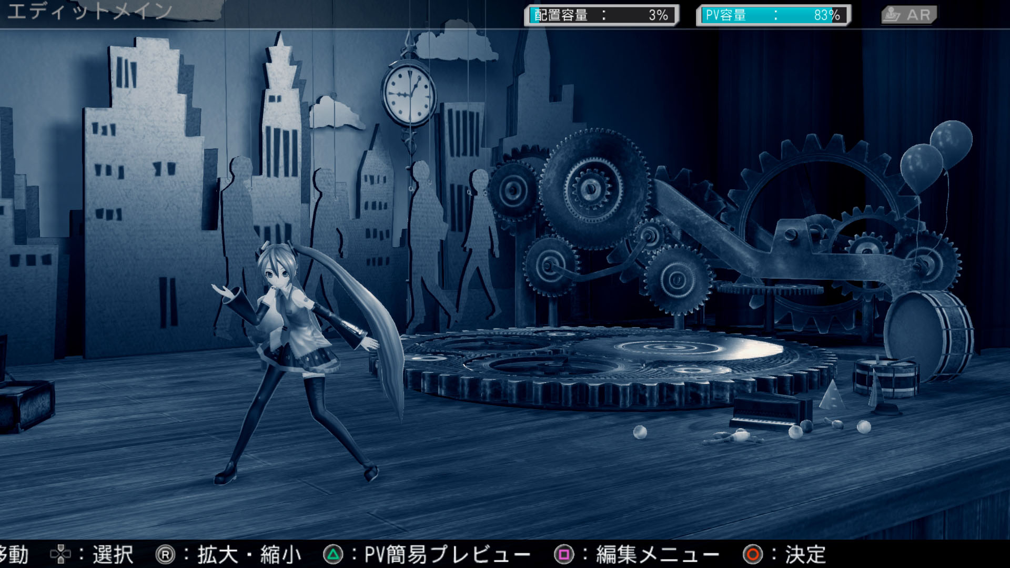The height and width of the screenshot is (568, 1010).
Task: Open the 編集メニュー edit menu label
Action: [x=658, y=554]
